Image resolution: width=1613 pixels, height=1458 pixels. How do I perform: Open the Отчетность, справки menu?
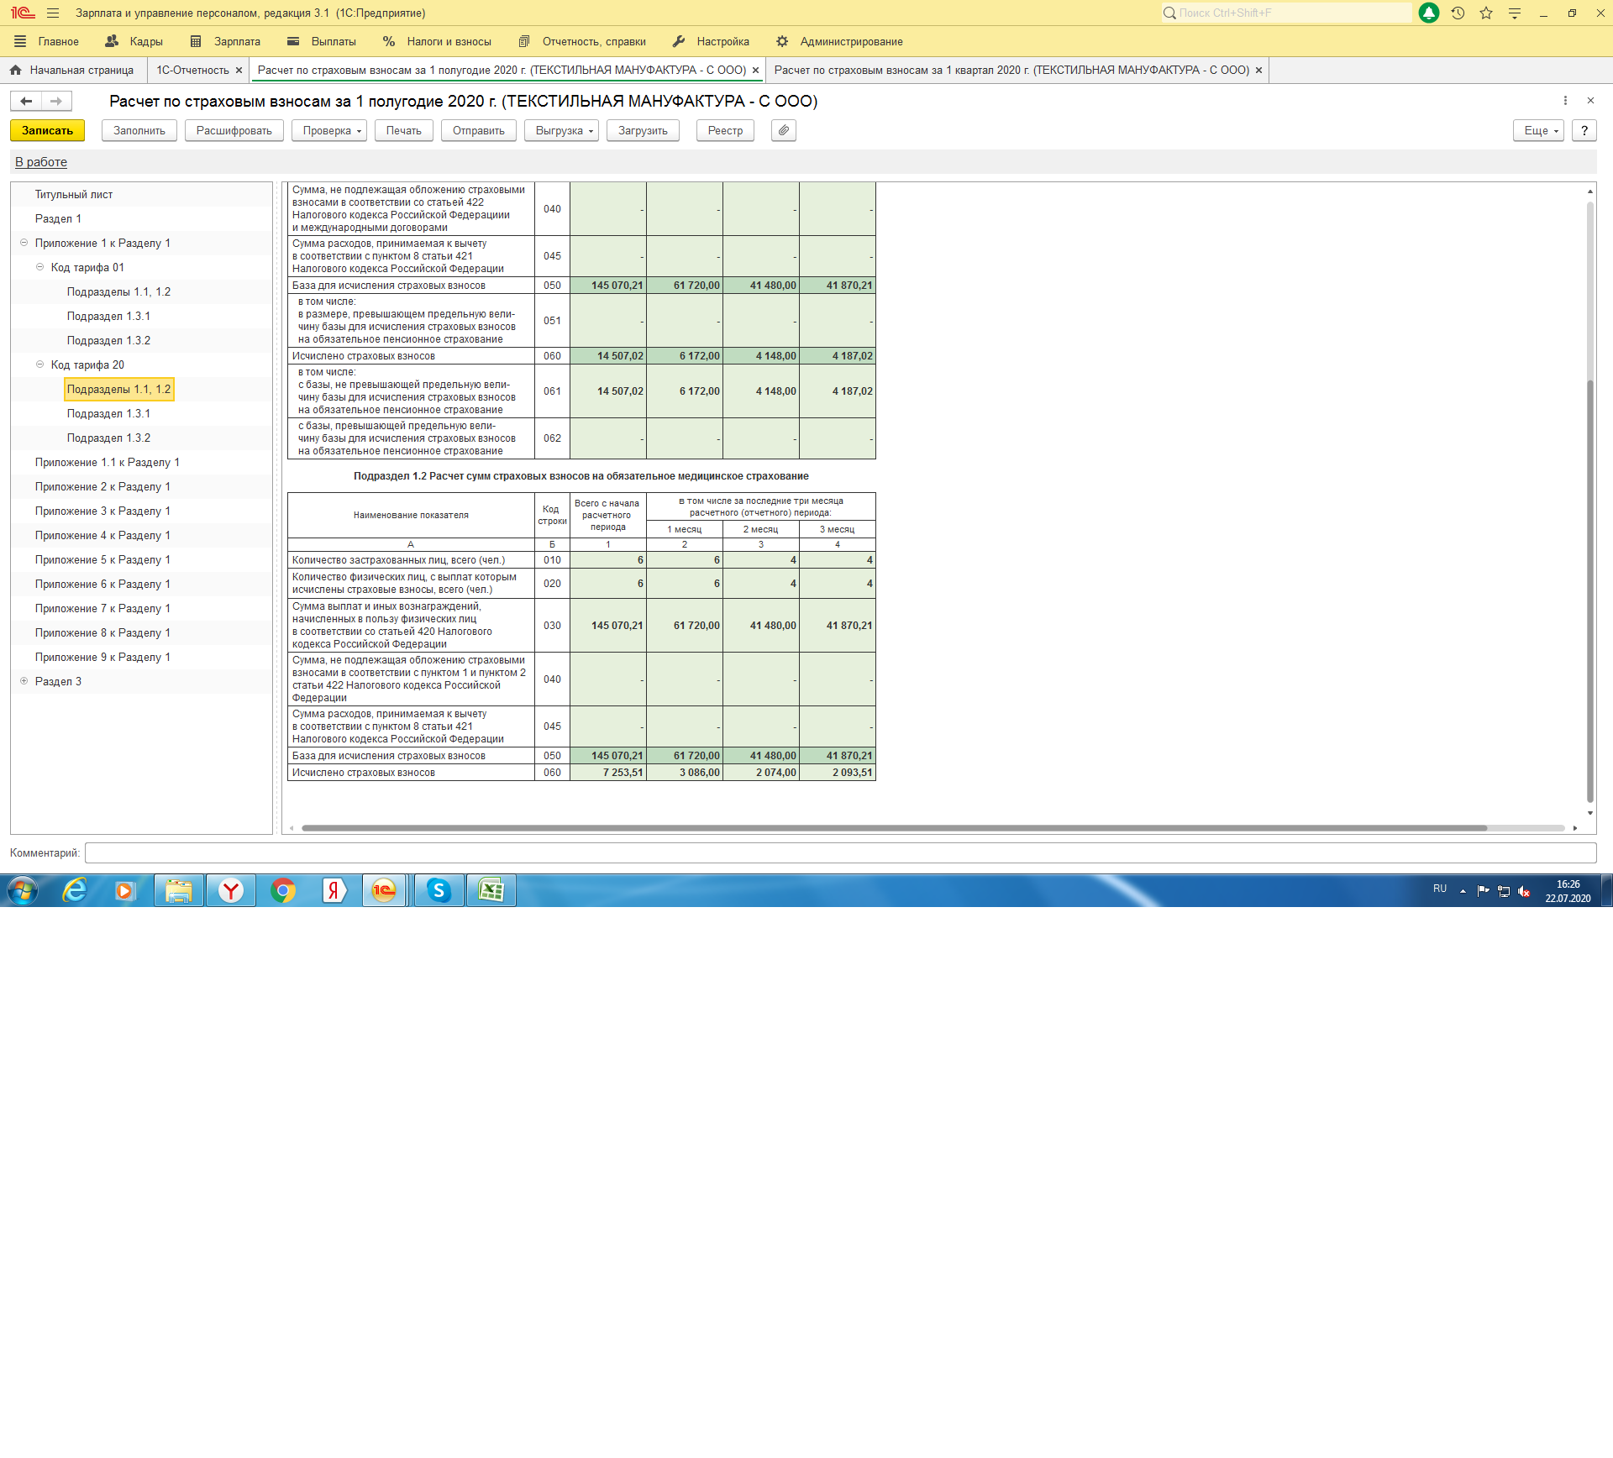coord(582,42)
